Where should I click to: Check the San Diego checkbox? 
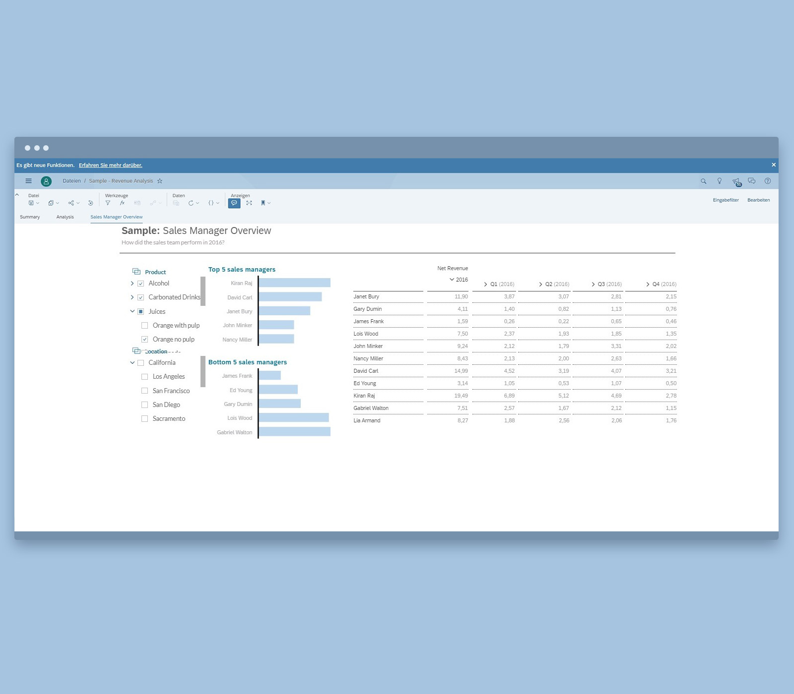145,405
